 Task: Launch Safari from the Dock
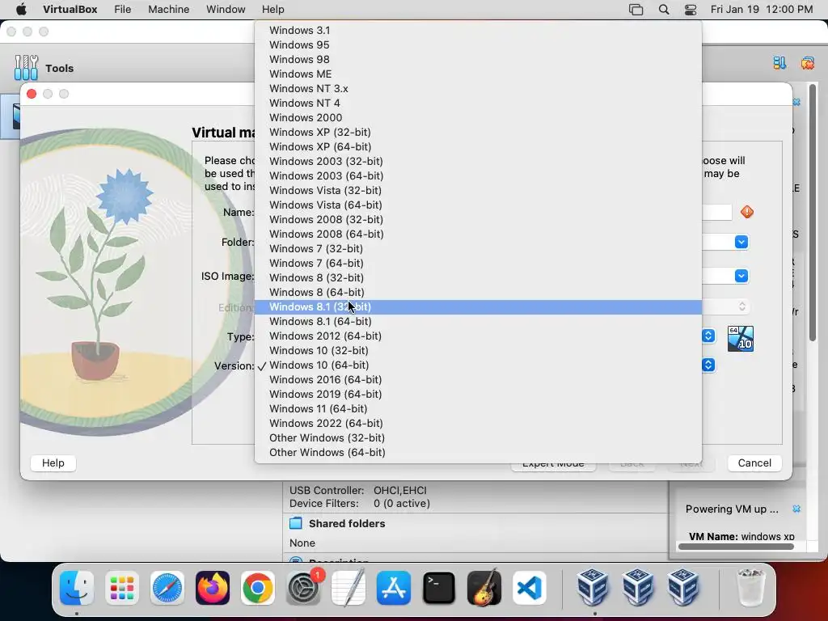coord(167,588)
